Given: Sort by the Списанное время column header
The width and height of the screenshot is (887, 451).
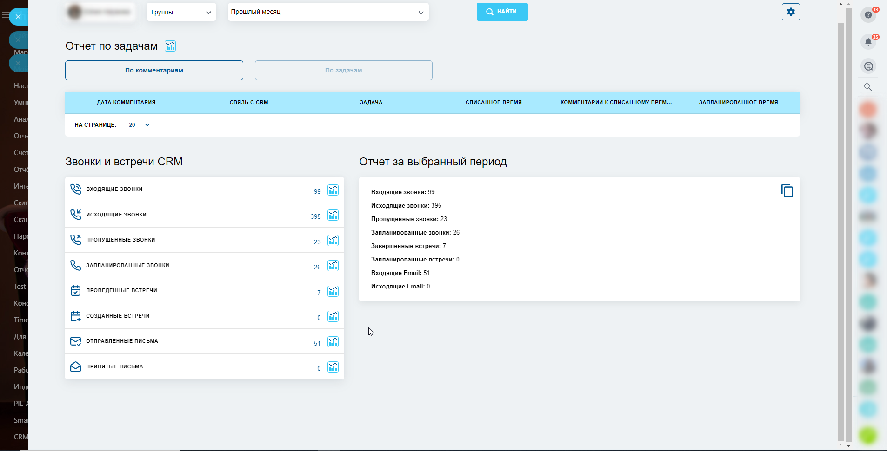Looking at the screenshot, I should click(x=494, y=102).
